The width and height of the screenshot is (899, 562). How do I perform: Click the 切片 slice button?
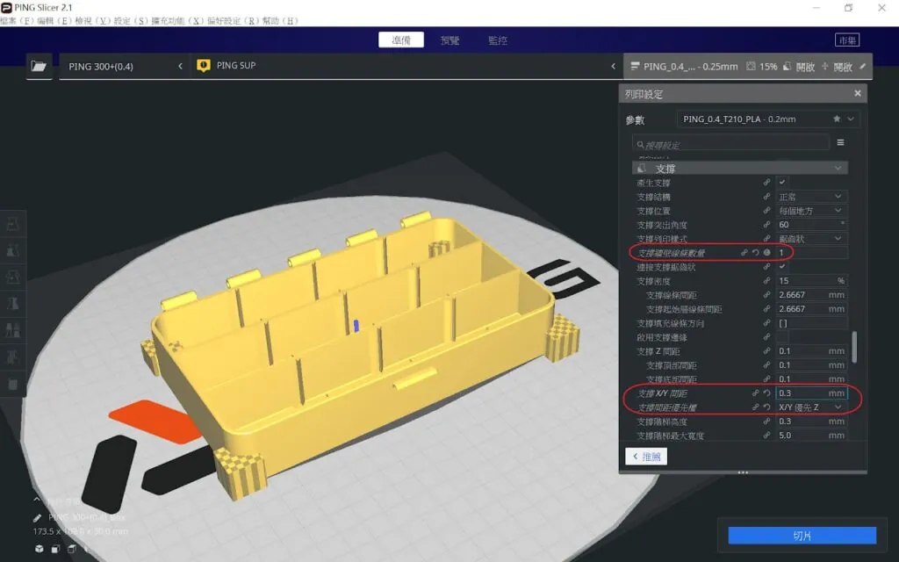(802, 536)
